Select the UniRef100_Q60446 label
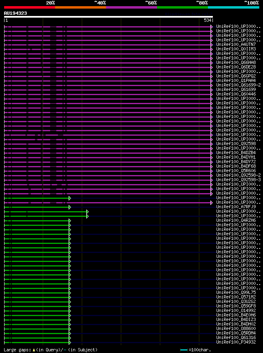This screenshot has width=263, height=353. tap(236, 94)
